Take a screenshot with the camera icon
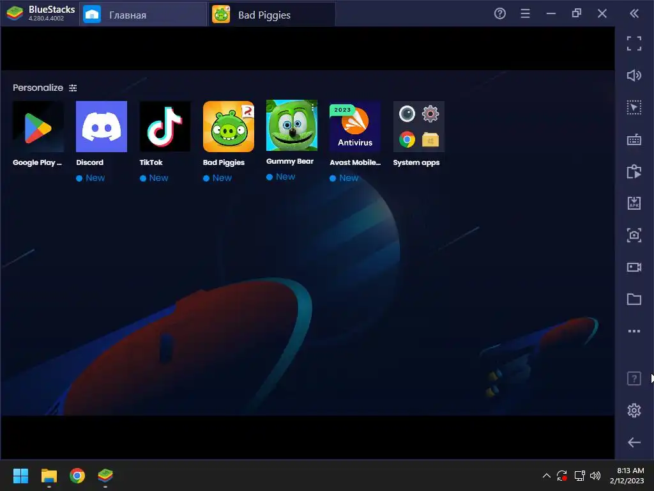 point(634,235)
